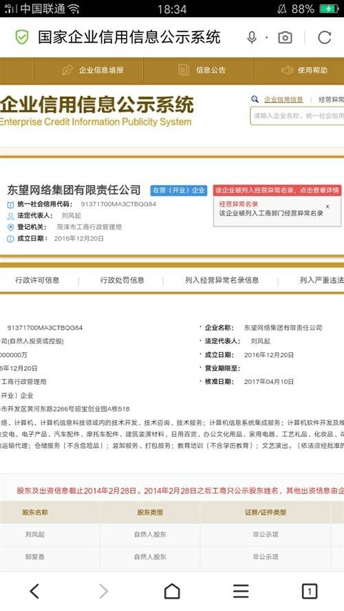
Task: Reload the page with refresh icon
Action: click(x=324, y=37)
